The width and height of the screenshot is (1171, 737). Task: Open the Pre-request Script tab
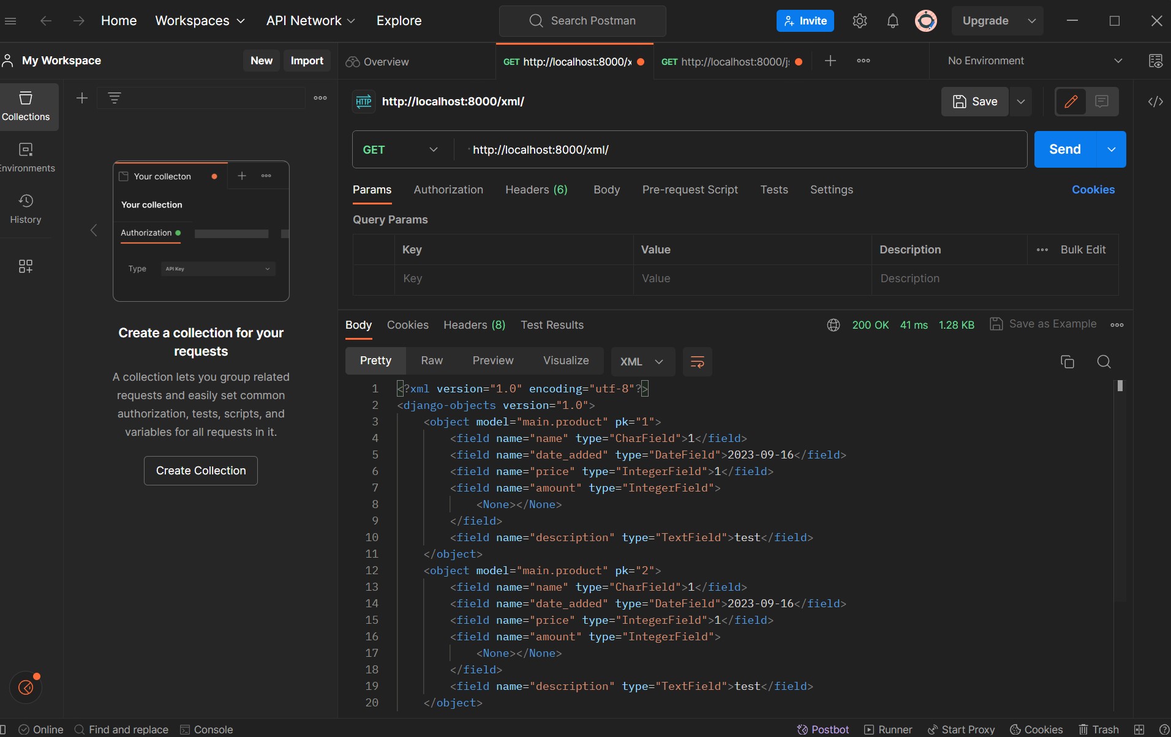(690, 190)
